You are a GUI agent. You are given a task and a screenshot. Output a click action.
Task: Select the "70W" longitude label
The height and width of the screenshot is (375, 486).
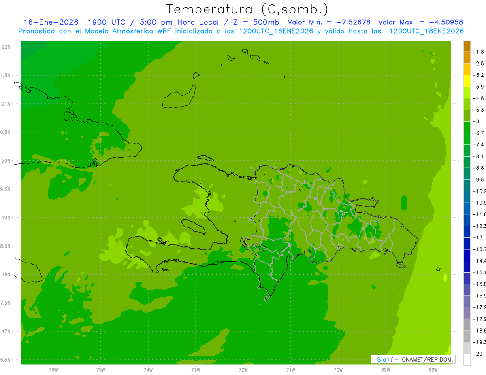(x=338, y=370)
